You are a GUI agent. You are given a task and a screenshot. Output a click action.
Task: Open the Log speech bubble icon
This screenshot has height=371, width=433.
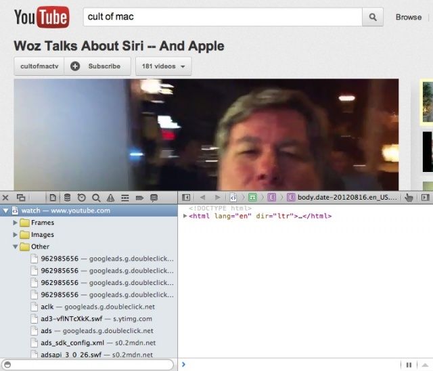pyautogui.click(x=154, y=198)
